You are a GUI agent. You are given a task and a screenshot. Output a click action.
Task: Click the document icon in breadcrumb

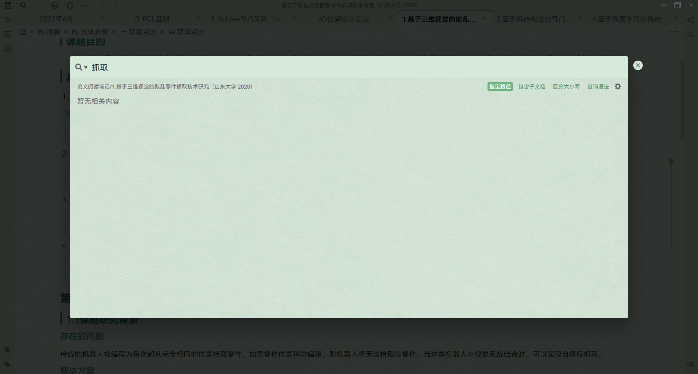click(23, 32)
